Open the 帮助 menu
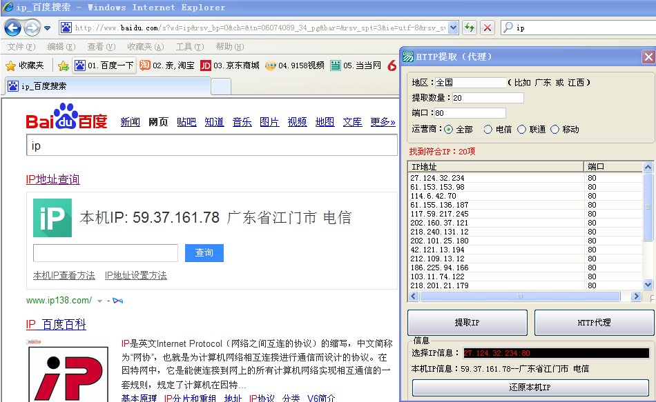656x402 pixels. (230, 47)
